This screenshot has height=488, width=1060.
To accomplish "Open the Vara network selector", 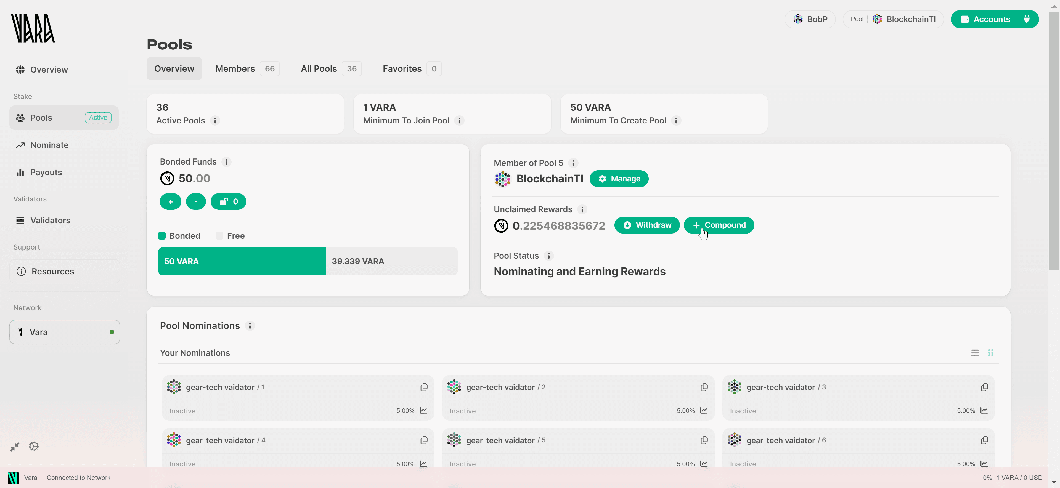I will (64, 332).
